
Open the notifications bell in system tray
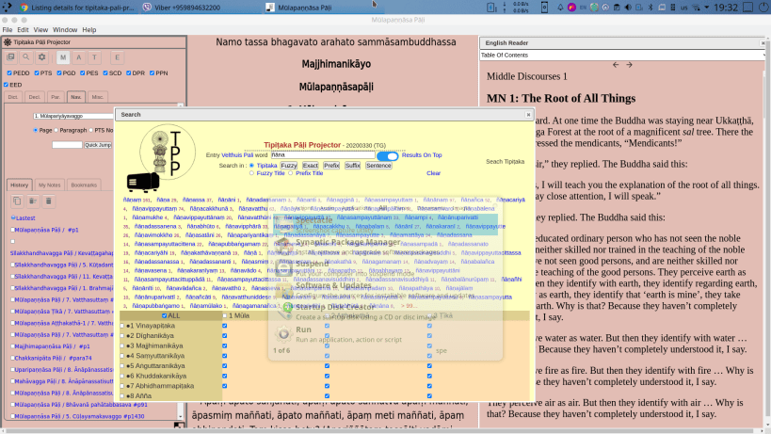click(x=560, y=8)
